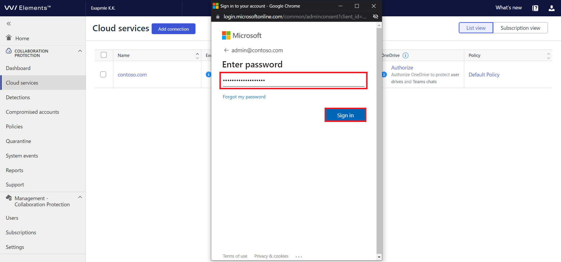Open Terms of use link
This screenshot has width=561, height=262.
(x=235, y=256)
